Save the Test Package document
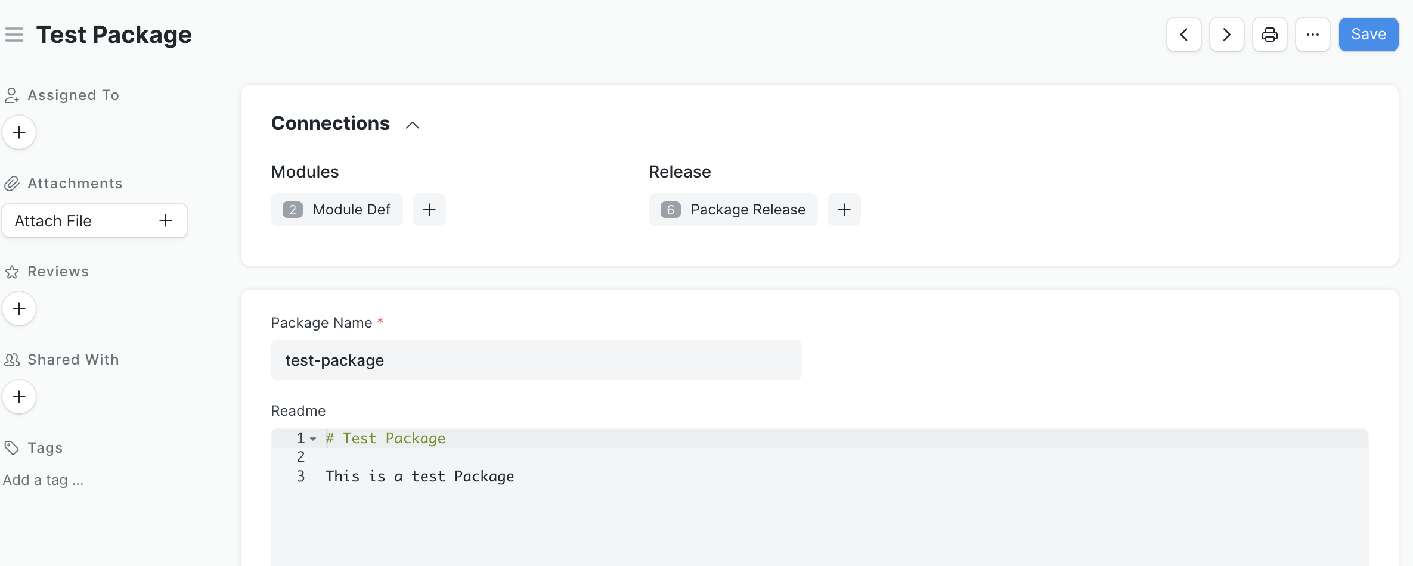Screen dimensions: 1413x566 point(1368,35)
